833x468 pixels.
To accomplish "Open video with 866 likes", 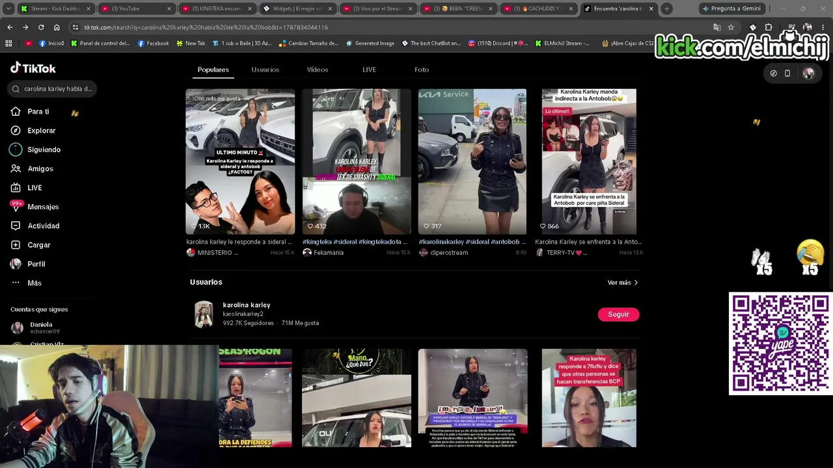I will [x=589, y=162].
